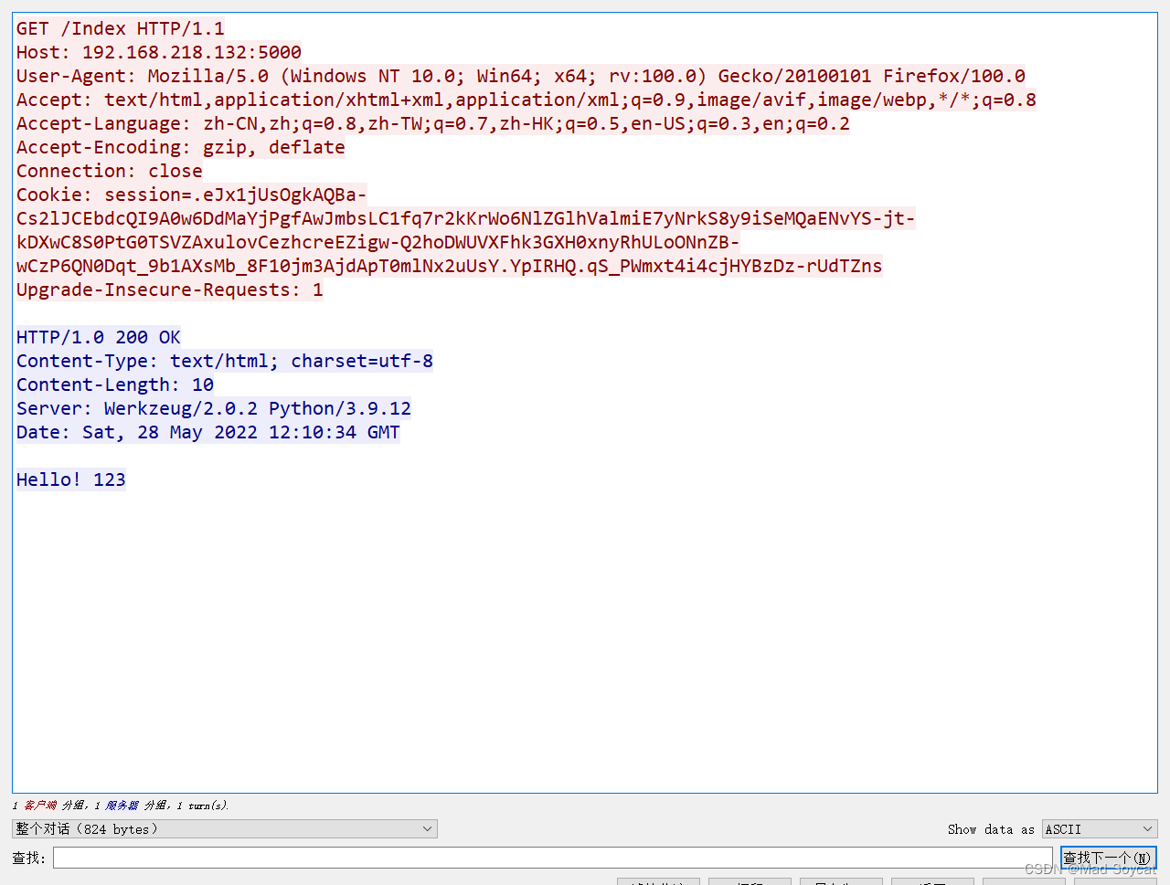Click the 查找下一个(N) button

[1108, 858]
